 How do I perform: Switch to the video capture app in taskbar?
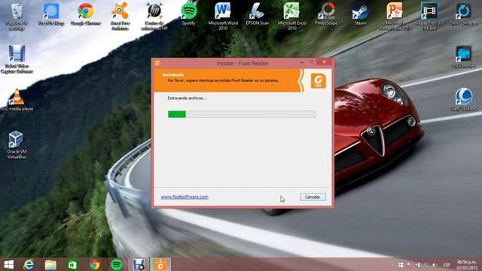tap(139, 264)
